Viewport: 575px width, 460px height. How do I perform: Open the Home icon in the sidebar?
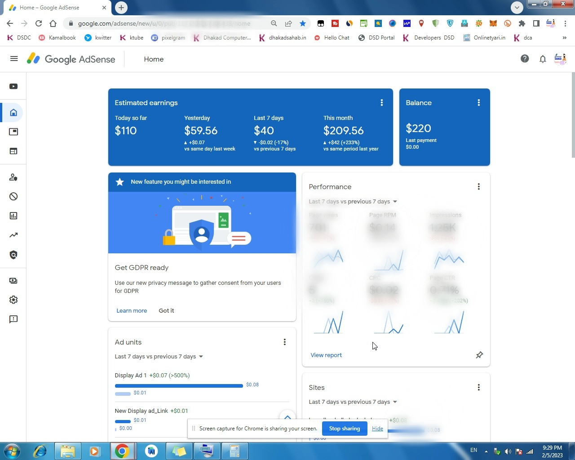click(x=13, y=113)
